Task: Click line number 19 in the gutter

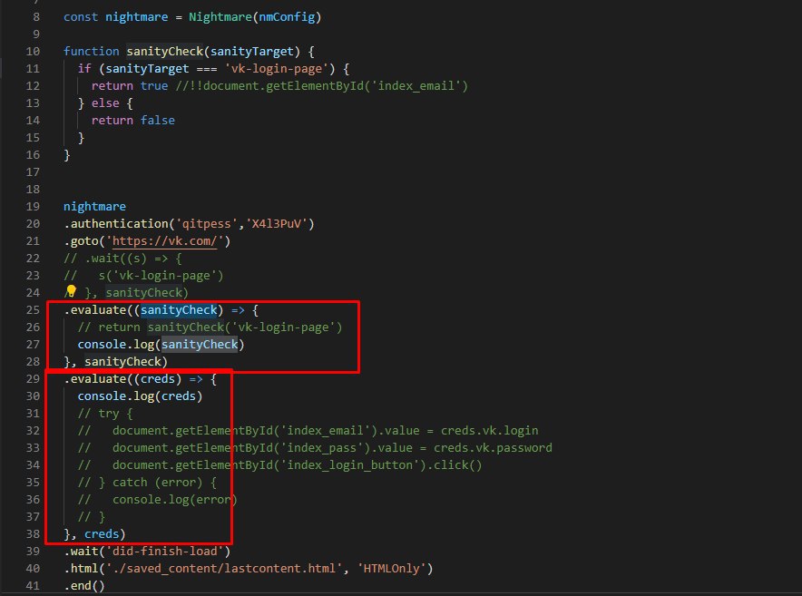Action: (x=33, y=207)
